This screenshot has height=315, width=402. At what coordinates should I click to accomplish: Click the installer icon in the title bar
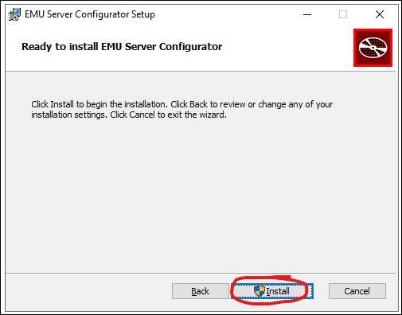point(14,14)
